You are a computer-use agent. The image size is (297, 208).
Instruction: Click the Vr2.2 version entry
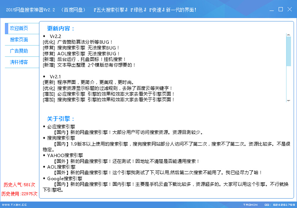pyautogui.click(x=55, y=36)
